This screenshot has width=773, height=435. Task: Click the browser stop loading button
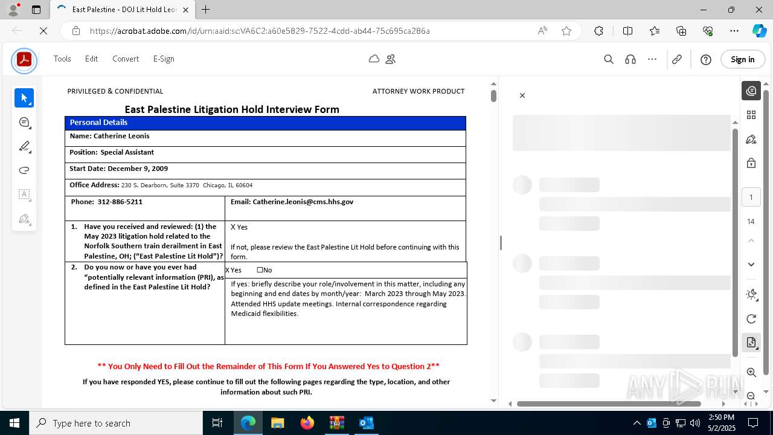(x=43, y=31)
